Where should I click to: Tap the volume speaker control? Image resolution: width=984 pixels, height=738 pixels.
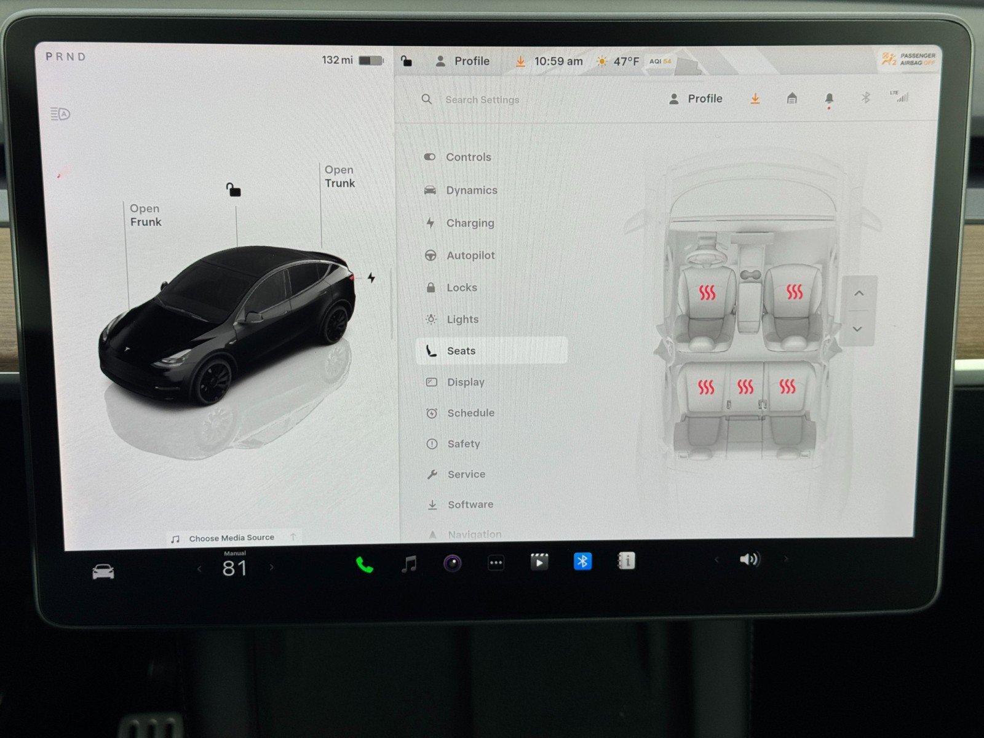pyautogui.click(x=750, y=559)
